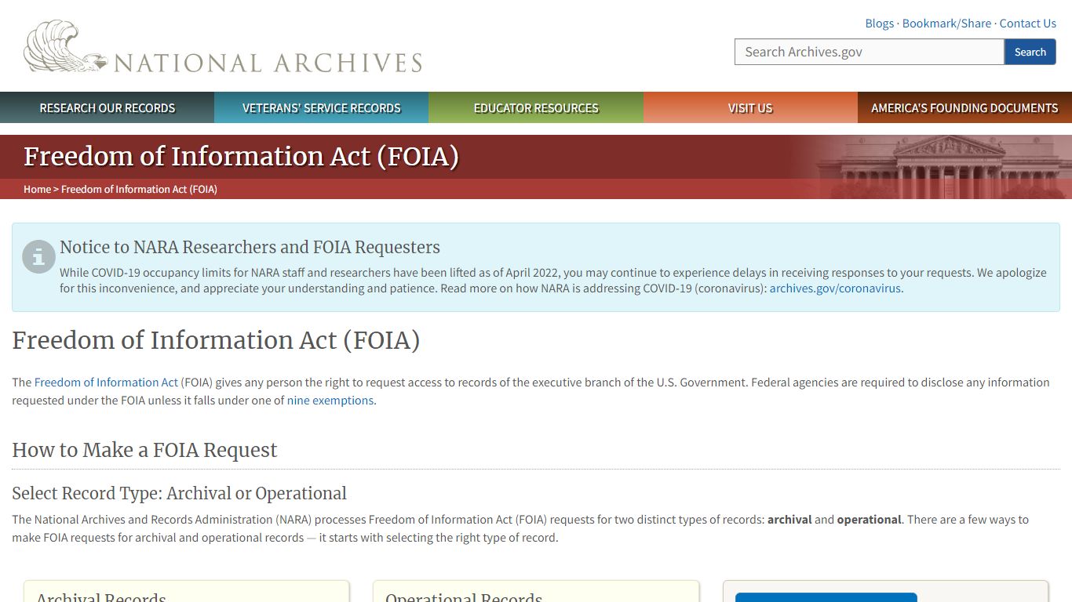
Task: Follow the Freedom of Information Act text link
Action: click(x=106, y=383)
